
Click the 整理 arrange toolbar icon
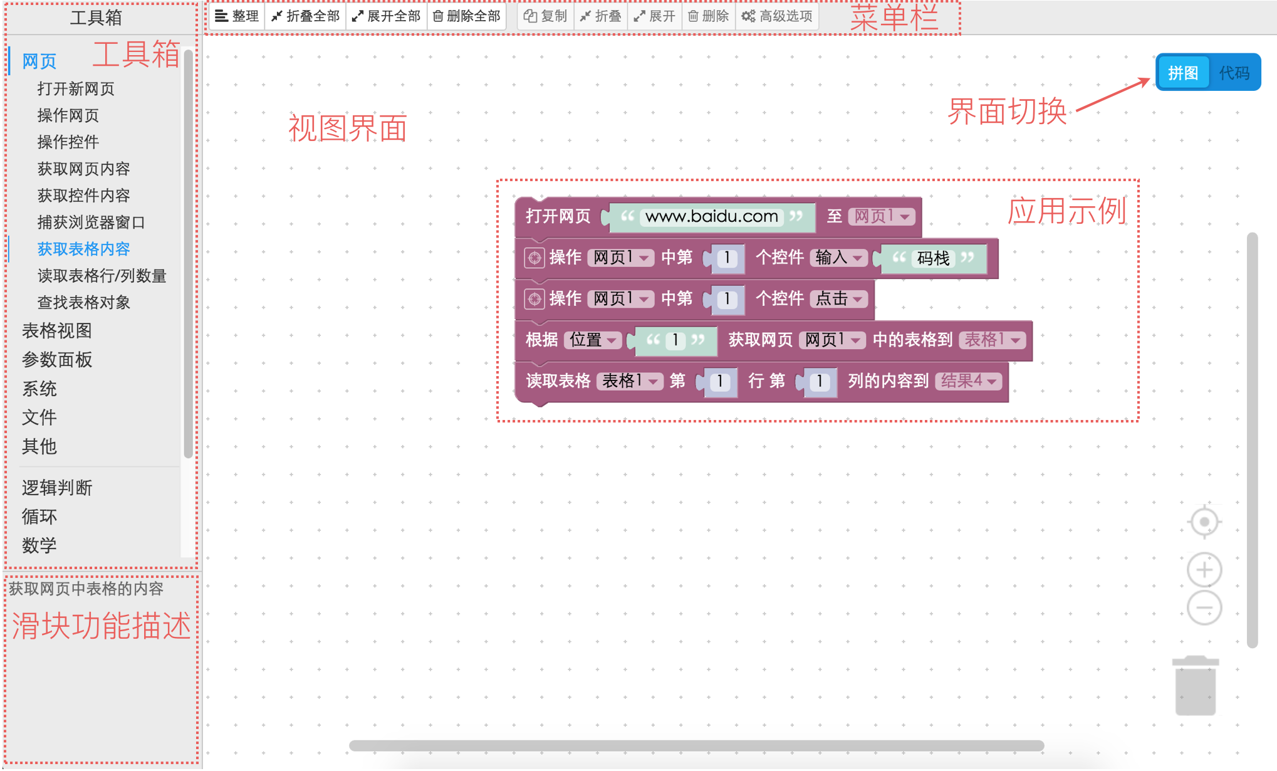(221, 16)
